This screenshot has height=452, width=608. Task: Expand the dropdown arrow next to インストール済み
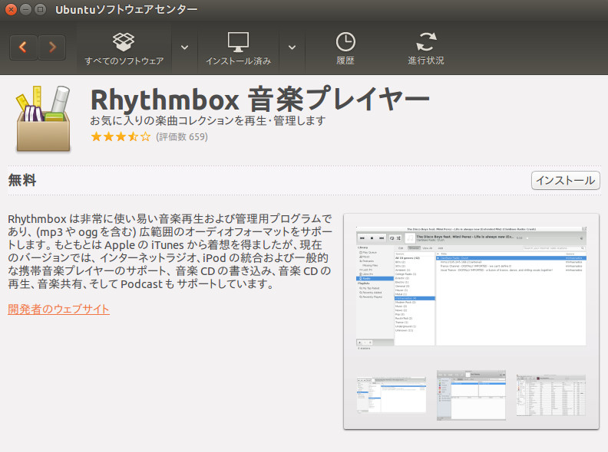pos(292,47)
